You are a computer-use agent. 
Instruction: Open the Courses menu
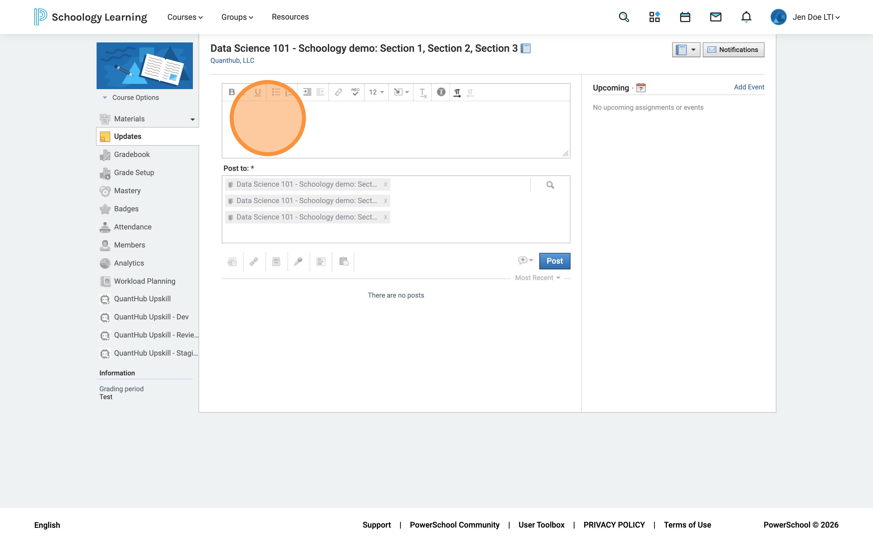coord(185,17)
